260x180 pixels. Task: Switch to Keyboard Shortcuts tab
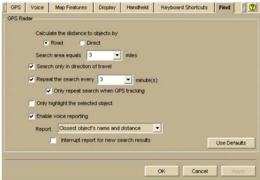184,8
